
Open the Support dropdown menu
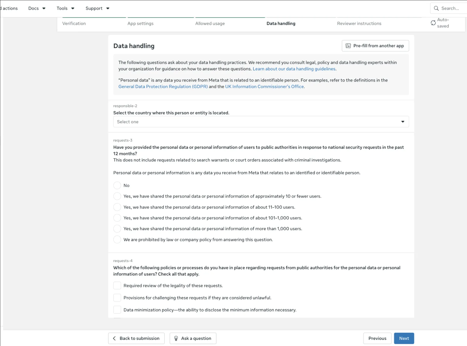[98, 8]
